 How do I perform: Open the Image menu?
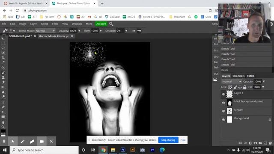pyautogui.click(x=22, y=24)
